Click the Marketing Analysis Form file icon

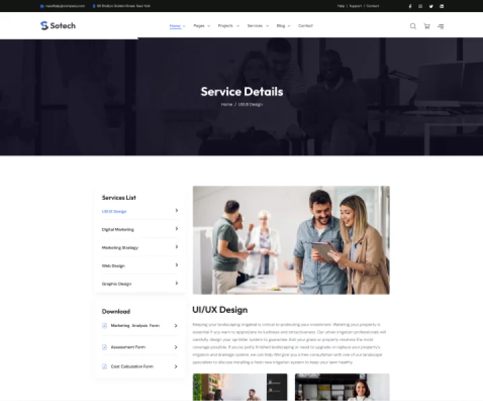(104, 326)
